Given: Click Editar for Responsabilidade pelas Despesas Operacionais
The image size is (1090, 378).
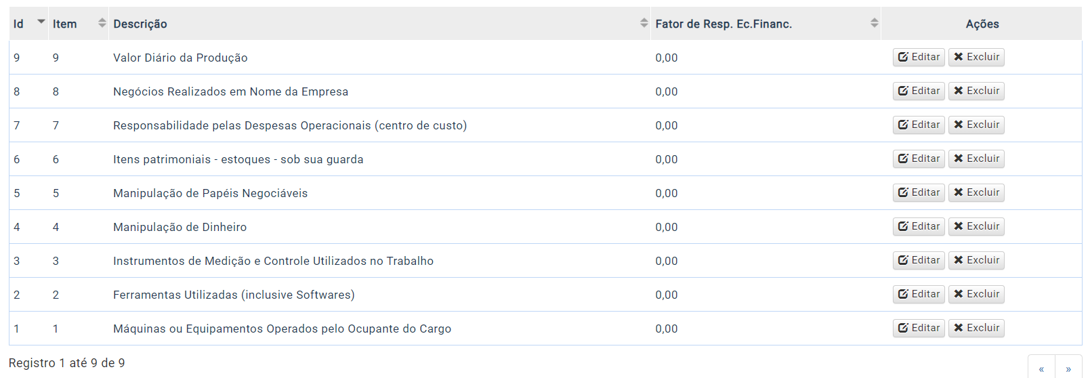Looking at the screenshot, I should coord(919,125).
